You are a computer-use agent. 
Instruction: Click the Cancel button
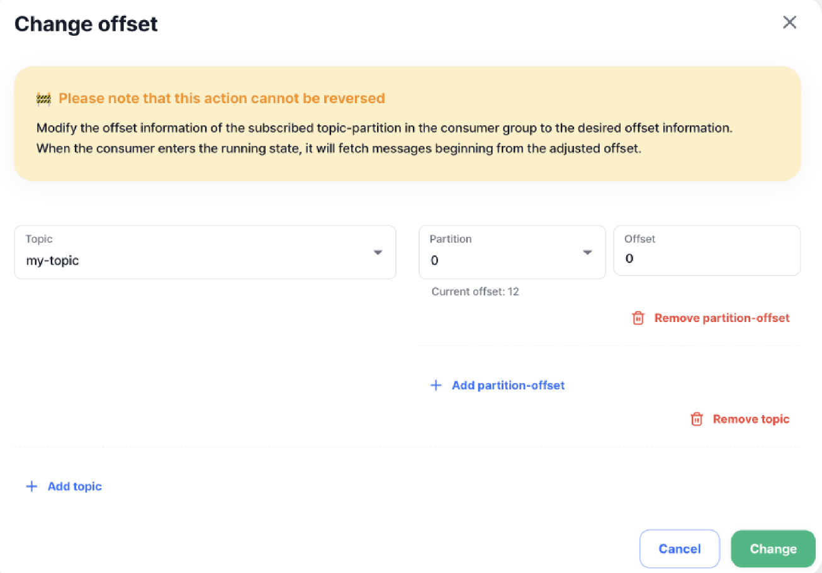tap(679, 548)
